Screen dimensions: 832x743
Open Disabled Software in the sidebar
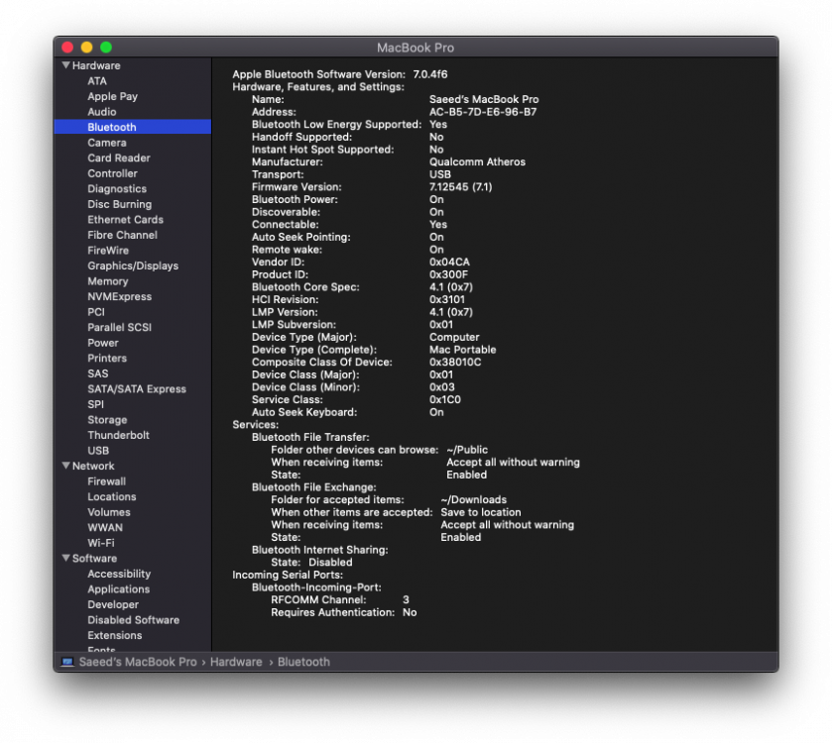133,620
